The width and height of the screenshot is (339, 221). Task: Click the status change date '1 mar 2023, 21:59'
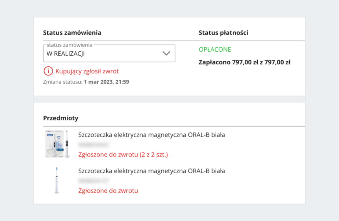click(107, 82)
